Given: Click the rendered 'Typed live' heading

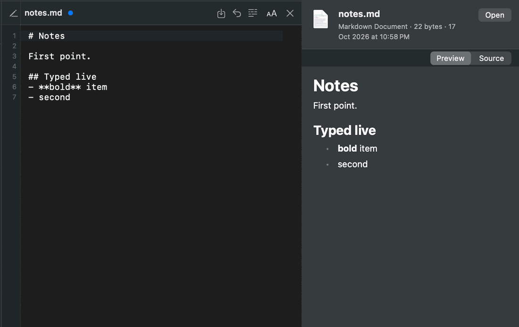Looking at the screenshot, I should click(x=344, y=130).
